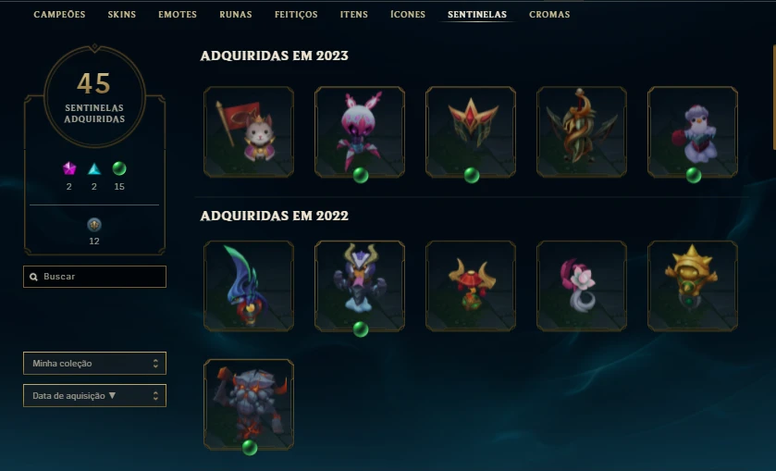Click the green orb rarity icon
Image resolution: width=776 pixels, height=471 pixels.
coord(119,169)
